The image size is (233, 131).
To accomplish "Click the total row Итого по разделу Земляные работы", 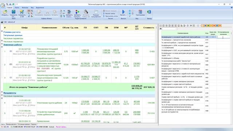I will pyautogui.click(x=79, y=87).
